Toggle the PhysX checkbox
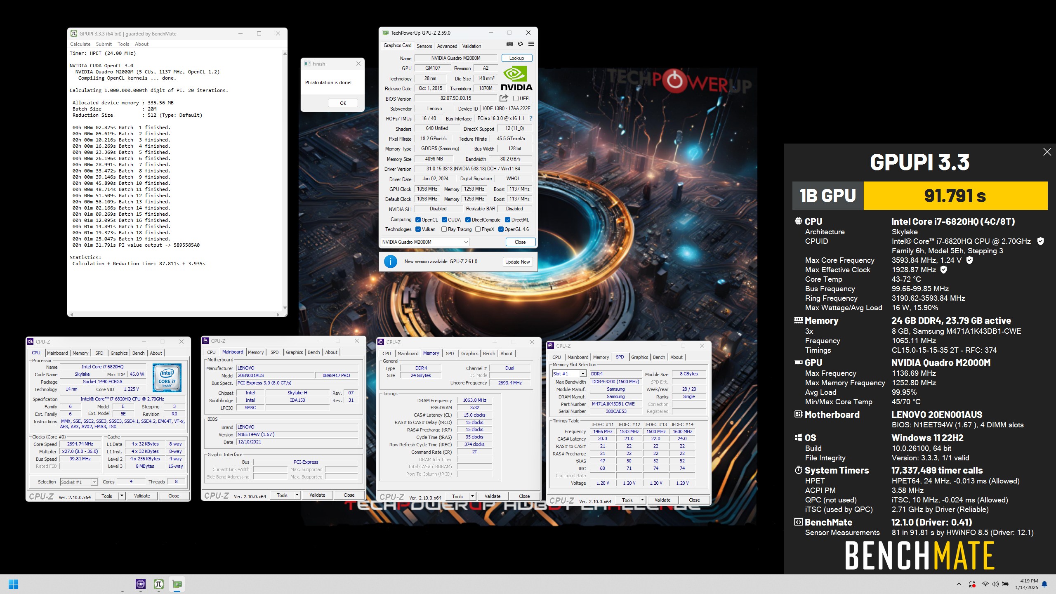This screenshot has height=594, width=1056. click(478, 229)
